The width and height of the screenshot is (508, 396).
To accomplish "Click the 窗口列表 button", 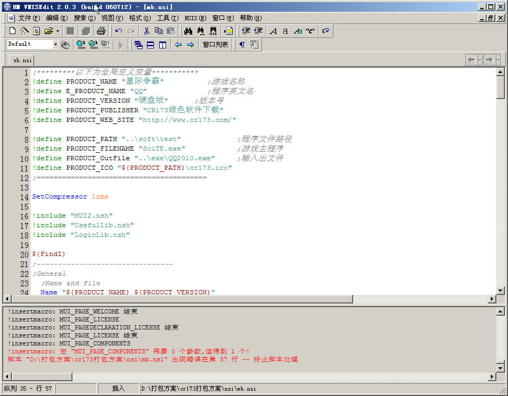I will (216, 45).
